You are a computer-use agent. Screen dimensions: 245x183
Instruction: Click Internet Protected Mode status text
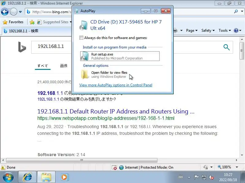pyautogui.click(x=149, y=167)
